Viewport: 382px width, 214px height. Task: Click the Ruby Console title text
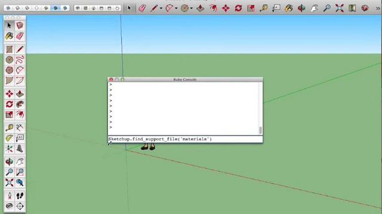click(185, 80)
